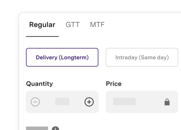
Task: Click empty space between price value and padlock
Action: 150,102
